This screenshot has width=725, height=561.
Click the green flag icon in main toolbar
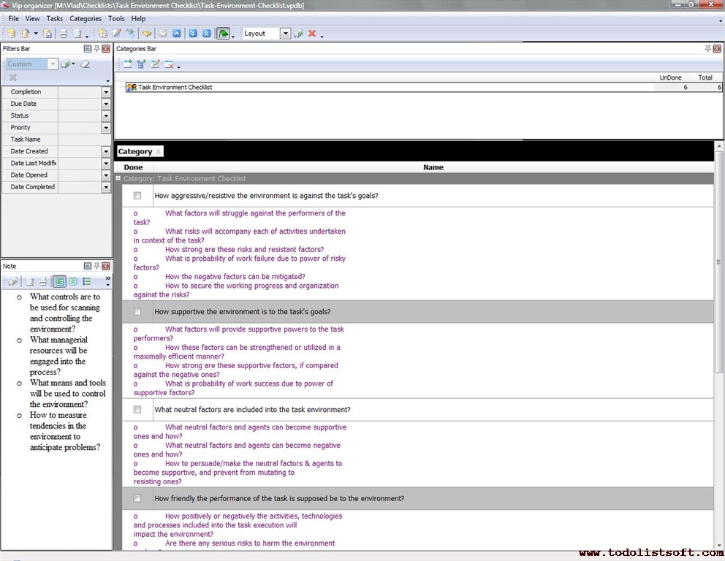pyautogui.click(x=223, y=34)
